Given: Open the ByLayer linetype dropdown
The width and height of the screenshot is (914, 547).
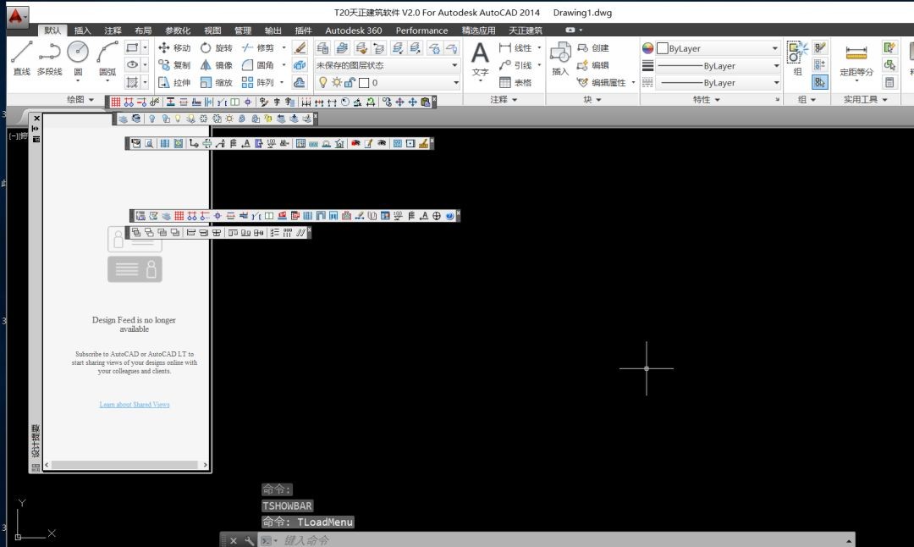Looking at the screenshot, I should 719,83.
